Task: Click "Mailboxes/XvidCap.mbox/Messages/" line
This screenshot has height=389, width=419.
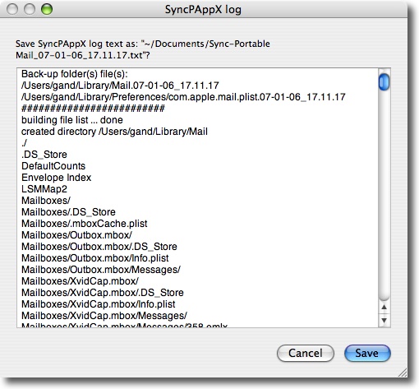Action: click(104, 316)
